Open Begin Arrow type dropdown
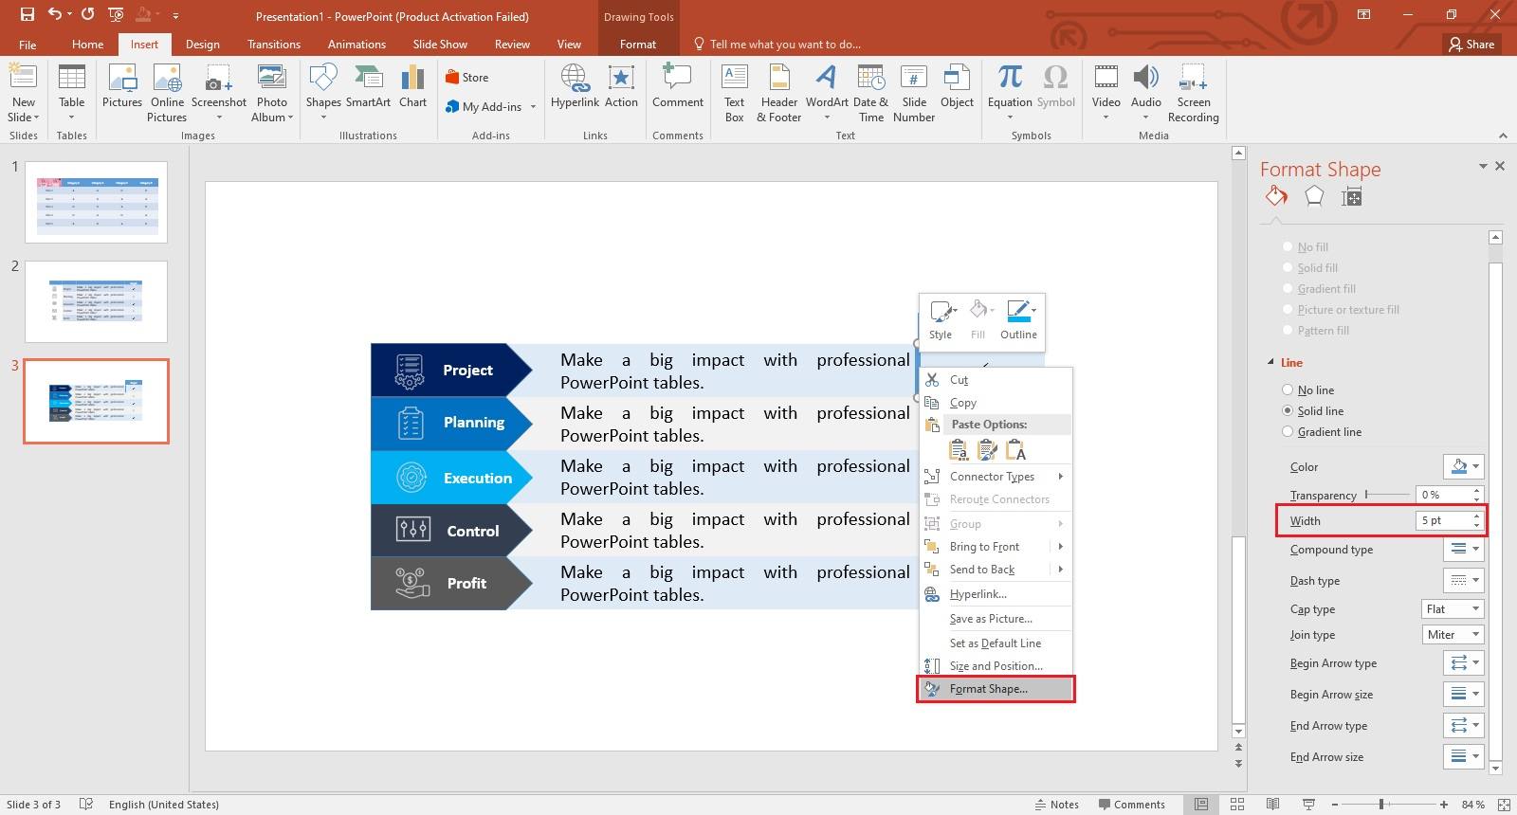The image size is (1517, 815). [1463, 662]
